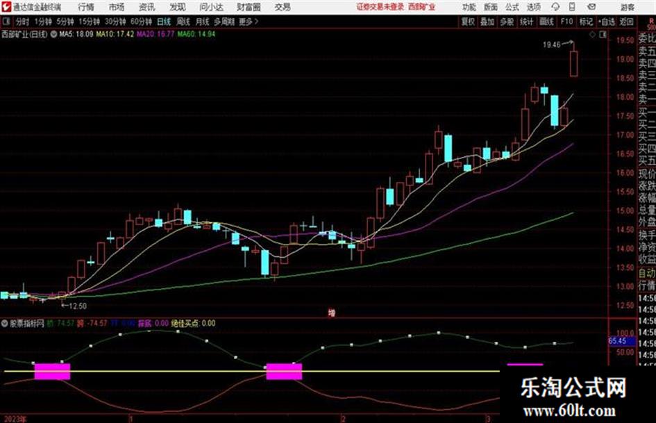The height and width of the screenshot is (423, 656).
Task: Open the 功能 menu
Action: coord(469,7)
